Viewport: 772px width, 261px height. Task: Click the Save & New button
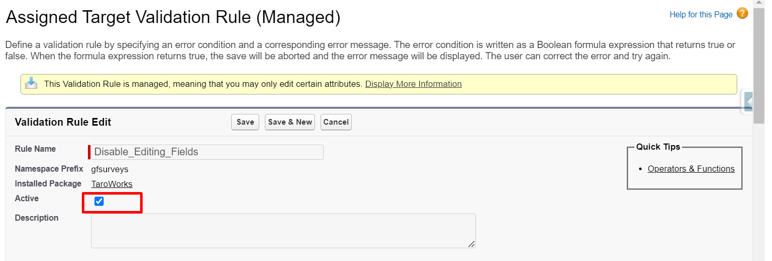click(290, 122)
